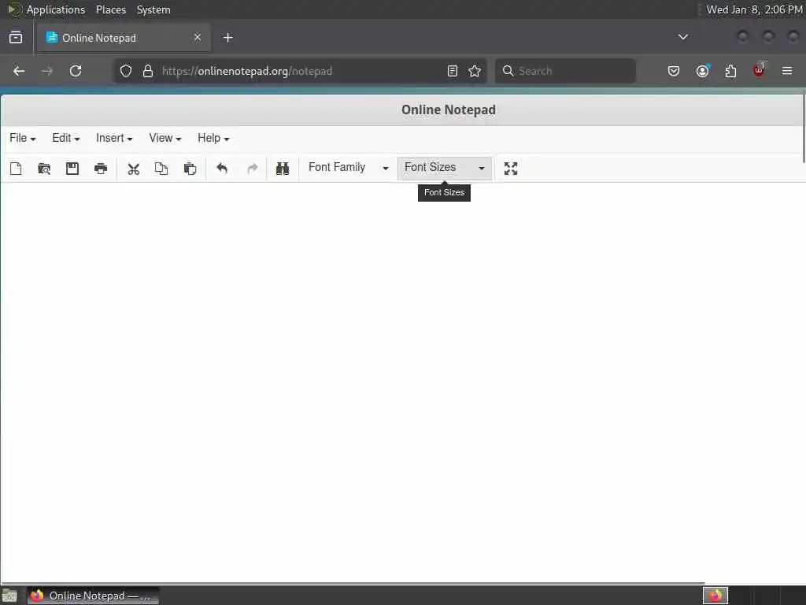This screenshot has width=806, height=605.
Task: Paste text using the clipboard icon
Action: 190,169
